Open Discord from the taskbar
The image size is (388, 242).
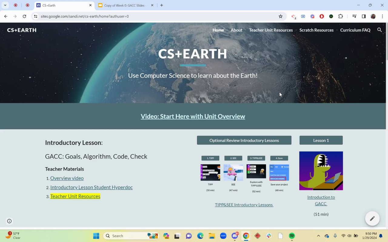(x=235, y=236)
